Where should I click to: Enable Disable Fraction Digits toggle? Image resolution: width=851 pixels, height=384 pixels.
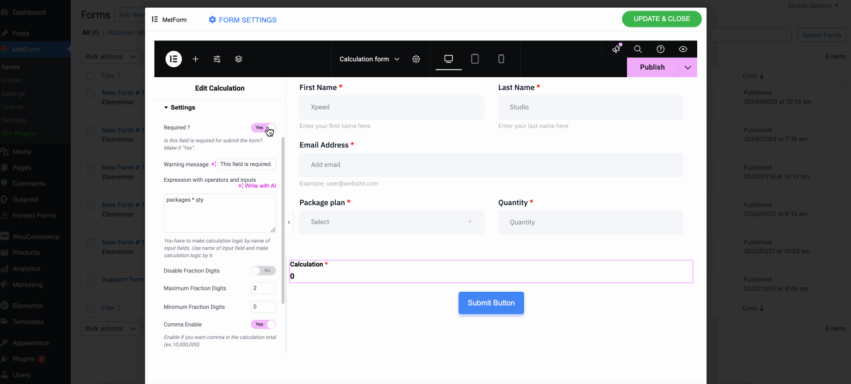pyautogui.click(x=263, y=270)
